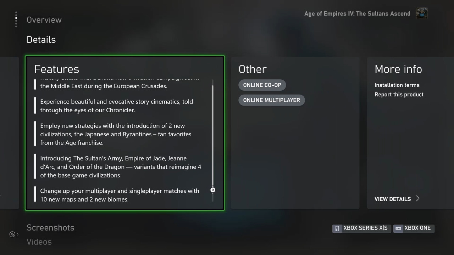Click the Age of Empires IV title text
This screenshot has width=454, height=255.
point(357,14)
